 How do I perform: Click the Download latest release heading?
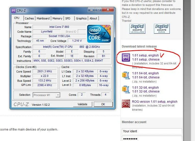tap(139, 46)
